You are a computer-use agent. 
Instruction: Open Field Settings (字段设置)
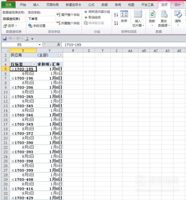coord(37,26)
